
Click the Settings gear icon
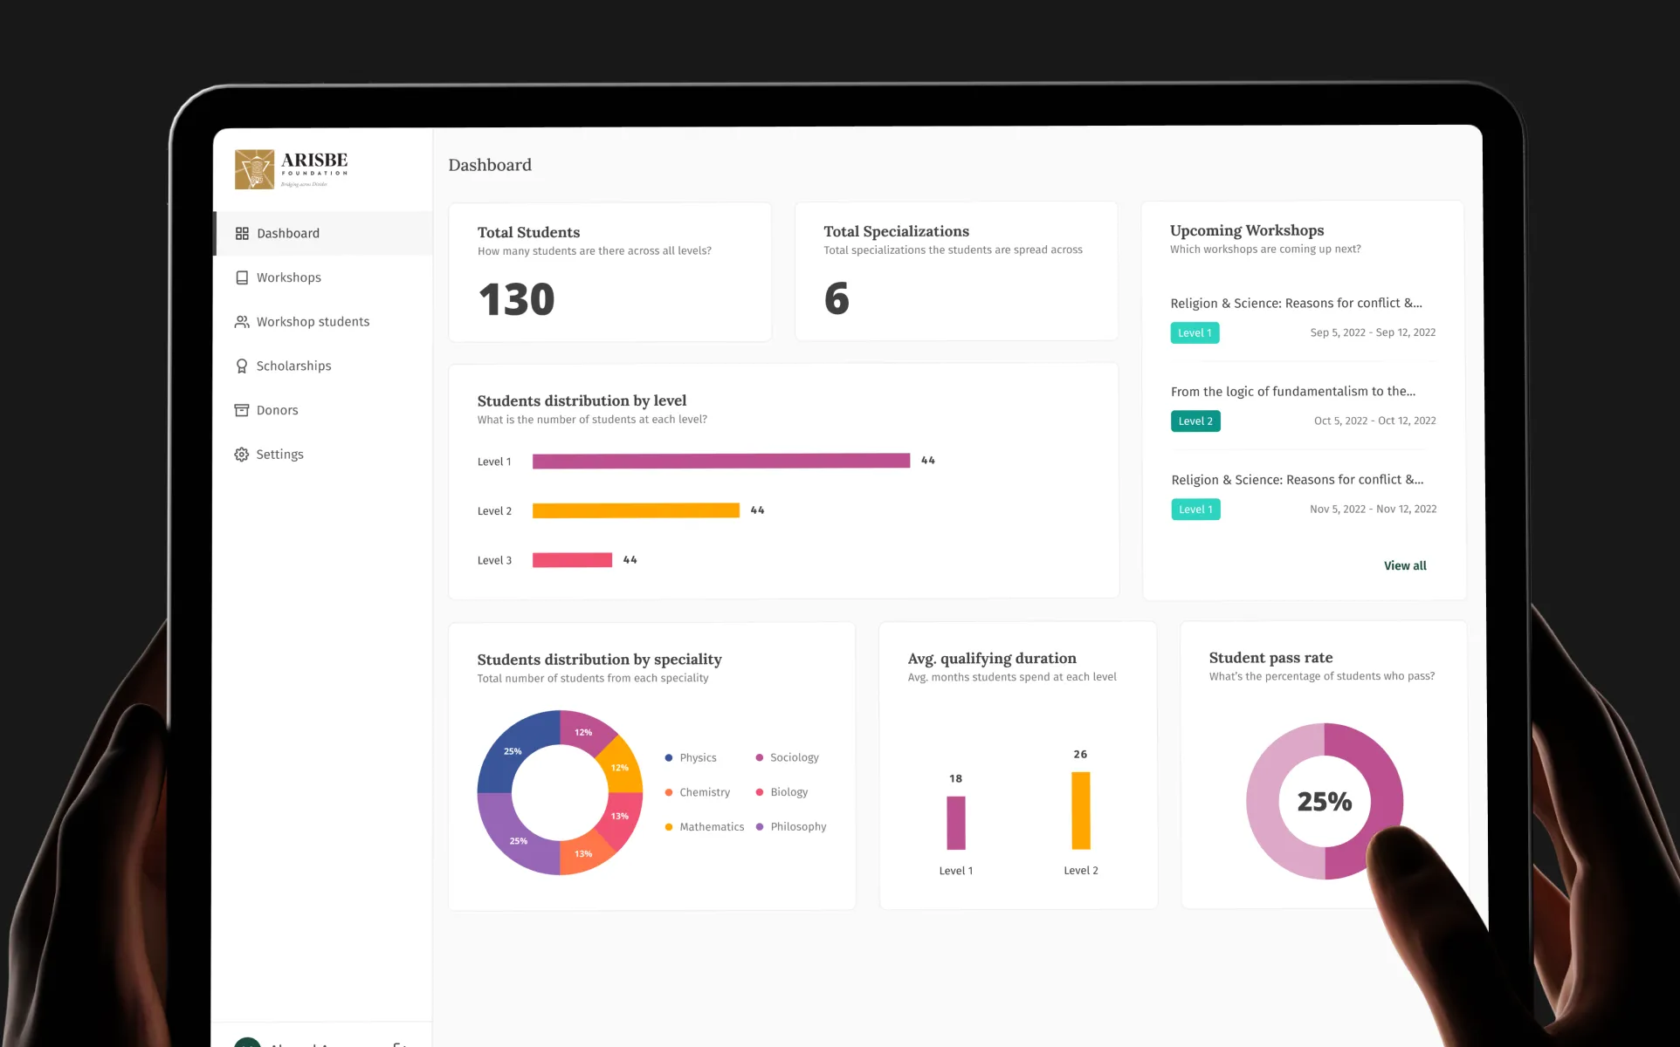pyautogui.click(x=242, y=455)
